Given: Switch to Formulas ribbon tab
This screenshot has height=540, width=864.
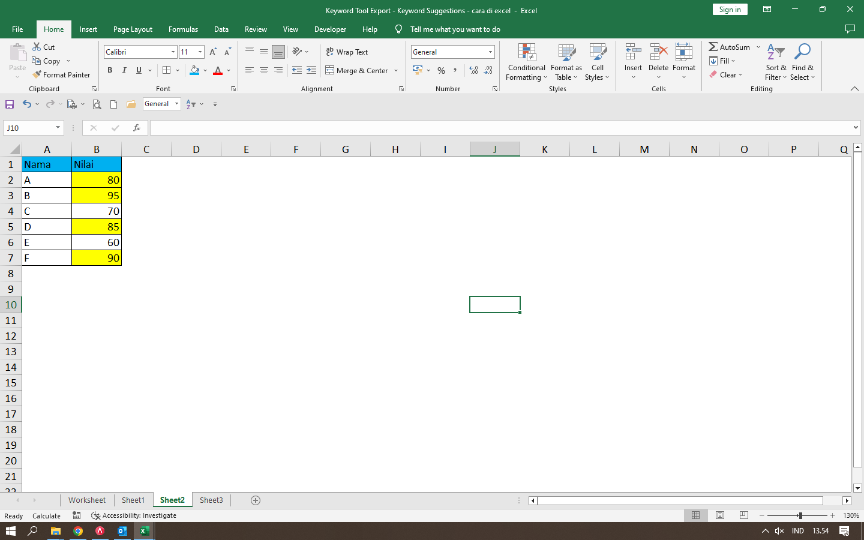Looking at the screenshot, I should click(x=183, y=29).
